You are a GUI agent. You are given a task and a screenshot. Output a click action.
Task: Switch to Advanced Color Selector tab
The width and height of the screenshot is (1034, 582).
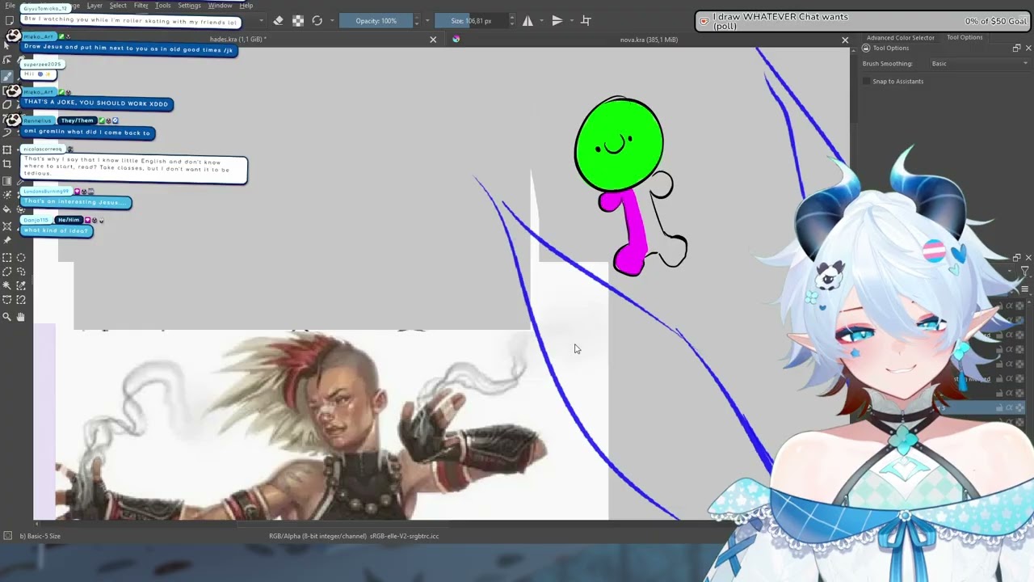click(x=900, y=37)
